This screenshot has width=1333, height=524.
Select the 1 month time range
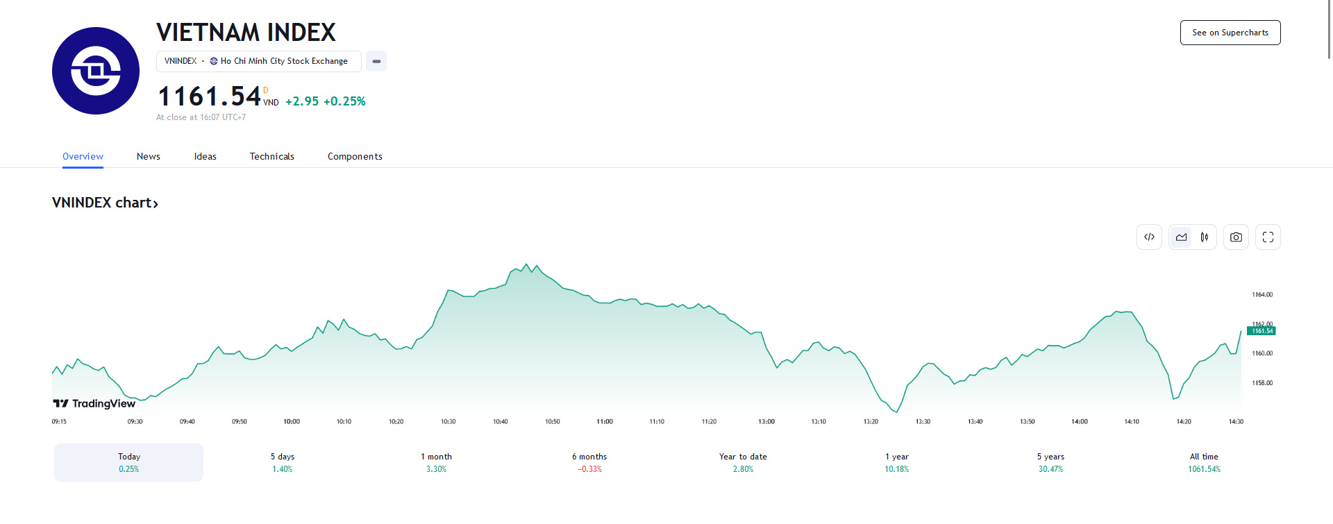(x=436, y=462)
